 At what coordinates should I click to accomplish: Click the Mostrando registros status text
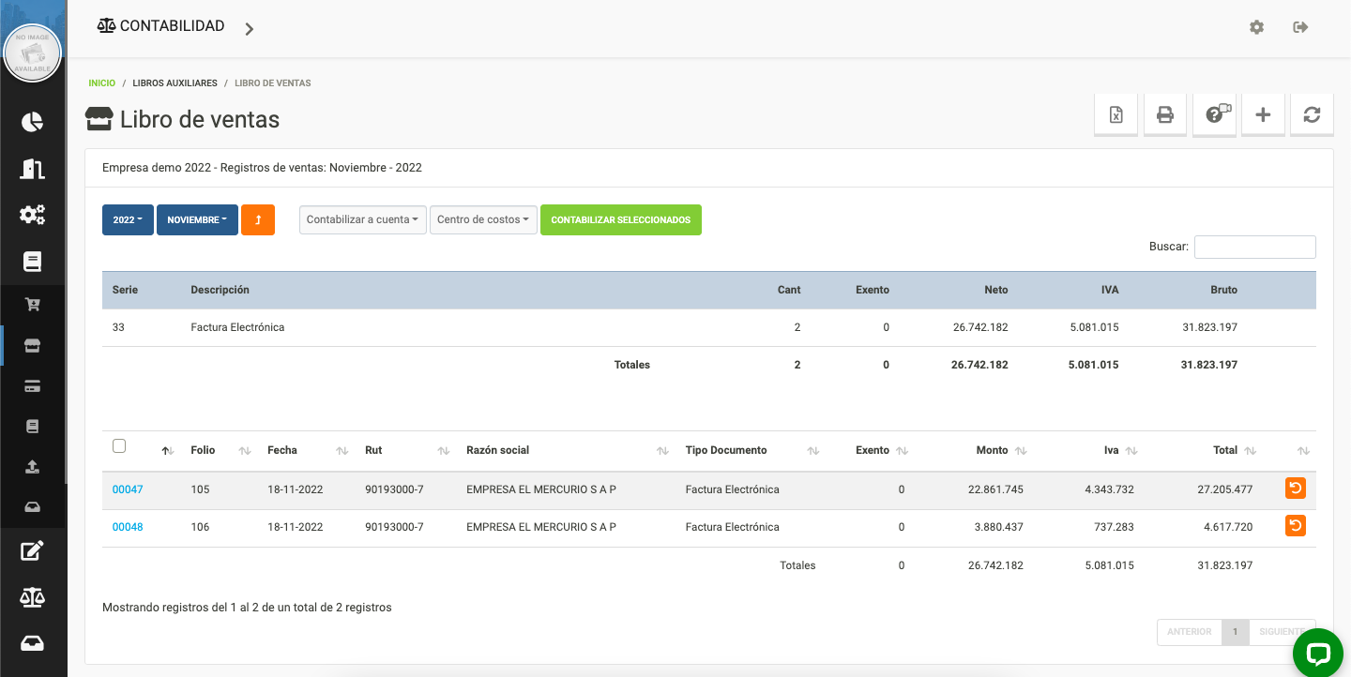click(247, 608)
